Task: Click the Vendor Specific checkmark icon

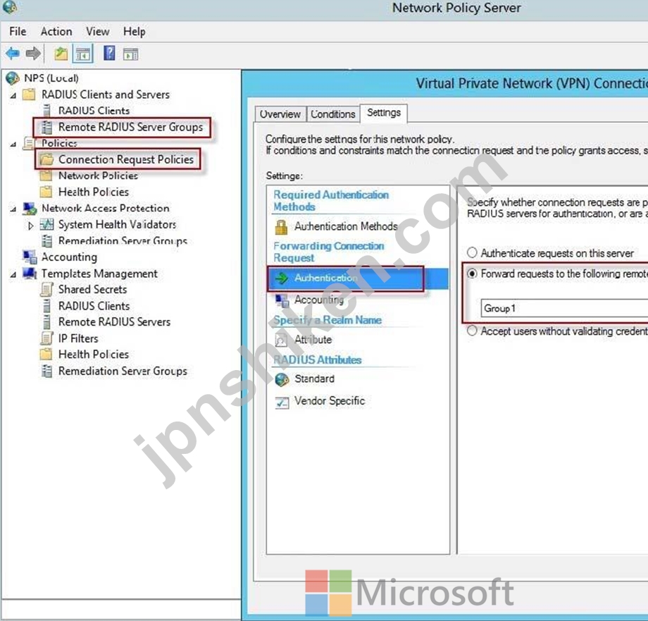Action: (282, 402)
